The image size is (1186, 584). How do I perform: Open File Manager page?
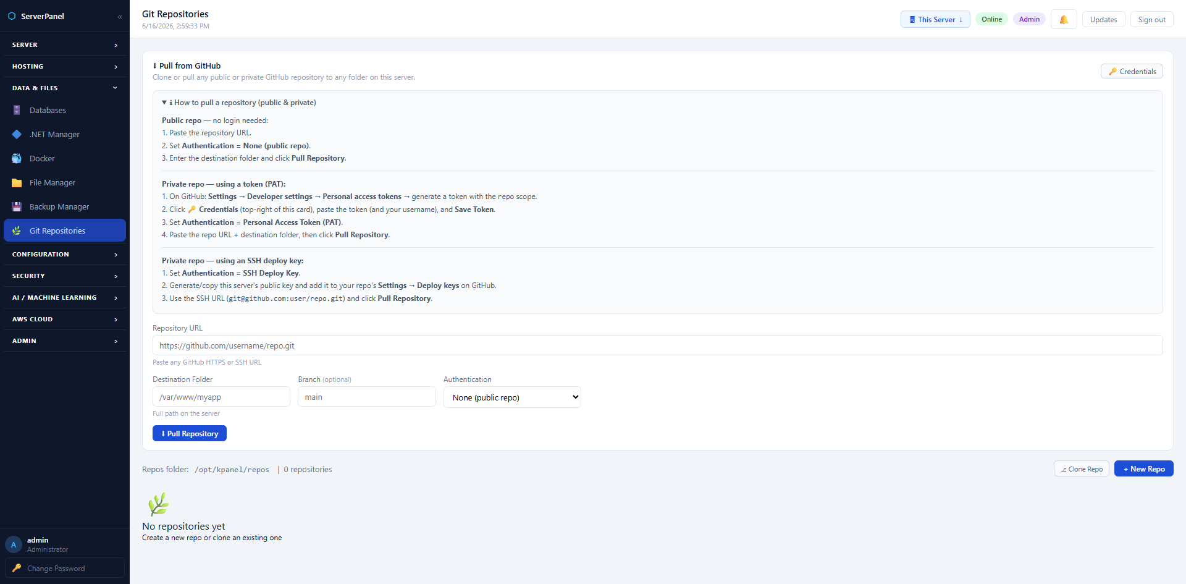coord(65,182)
